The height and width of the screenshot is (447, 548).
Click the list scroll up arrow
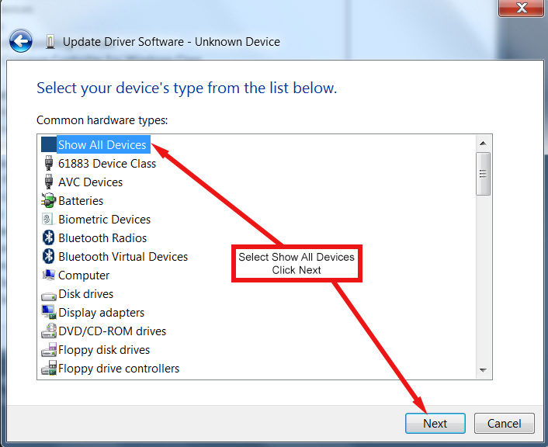point(483,143)
